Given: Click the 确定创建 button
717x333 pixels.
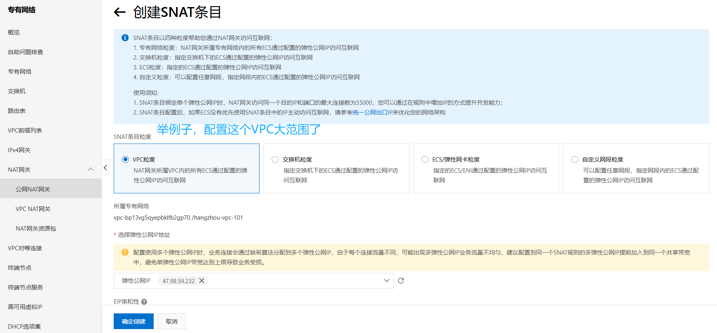Looking at the screenshot, I should point(134,321).
